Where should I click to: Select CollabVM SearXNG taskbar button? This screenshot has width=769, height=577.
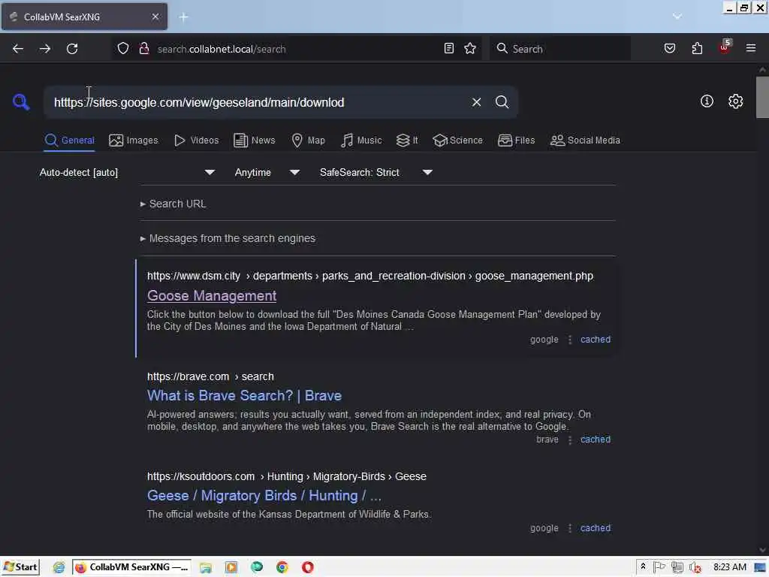(133, 567)
